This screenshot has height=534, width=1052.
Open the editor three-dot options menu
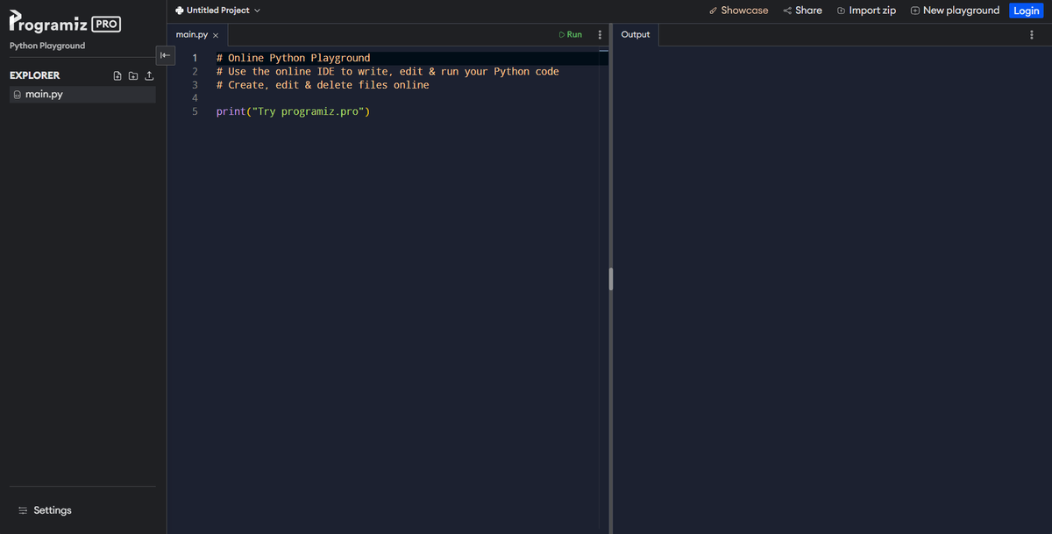(x=600, y=34)
